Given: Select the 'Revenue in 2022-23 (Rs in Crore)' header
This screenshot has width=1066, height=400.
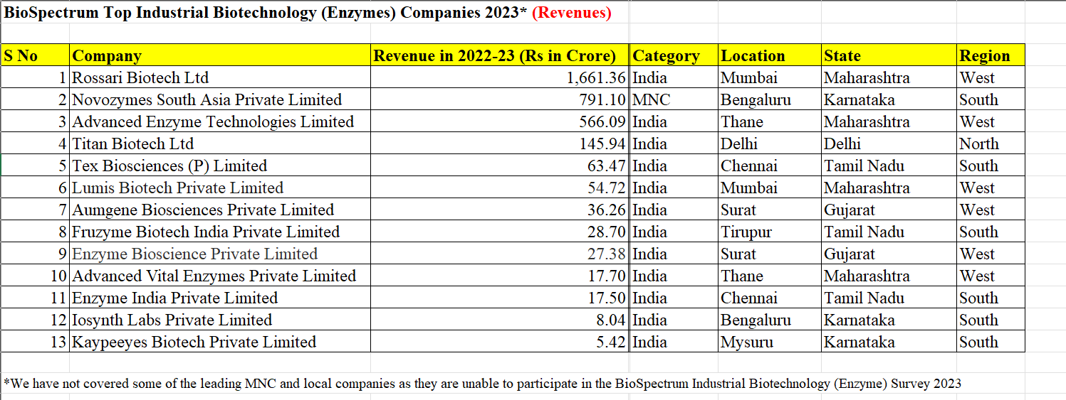Looking at the screenshot, I should pos(500,55).
